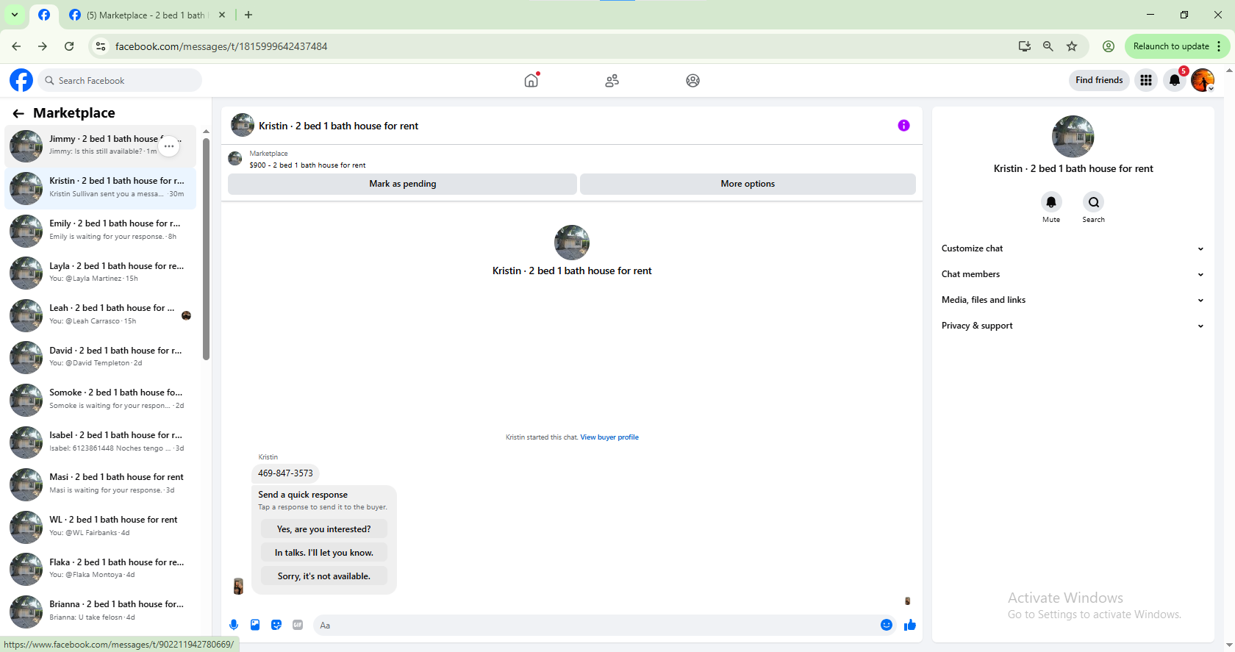Click More options button
Viewport: 1235px width, 652px height.
pyautogui.click(x=748, y=184)
